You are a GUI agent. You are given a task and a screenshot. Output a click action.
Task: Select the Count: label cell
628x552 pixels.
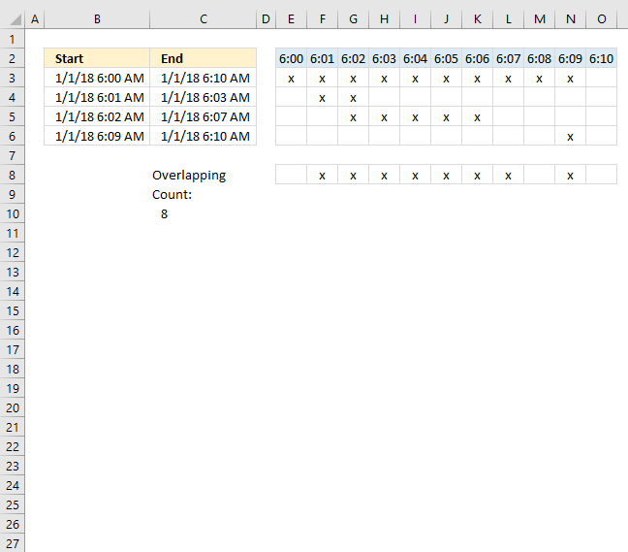(x=204, y=194)
